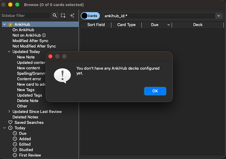
Task: Click the dialog message about AnkiHub decks
Action: [118, 71]
